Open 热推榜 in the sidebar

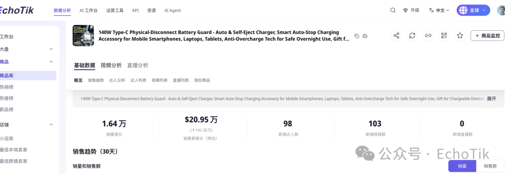7,98
